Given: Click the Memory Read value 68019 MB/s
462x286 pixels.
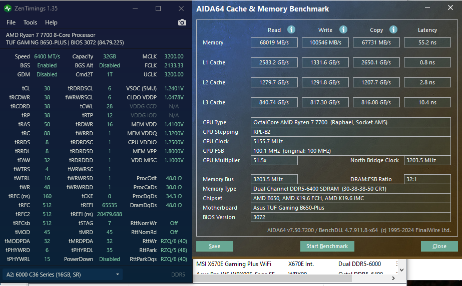Looking at the screenshot, I should (274, 42).
